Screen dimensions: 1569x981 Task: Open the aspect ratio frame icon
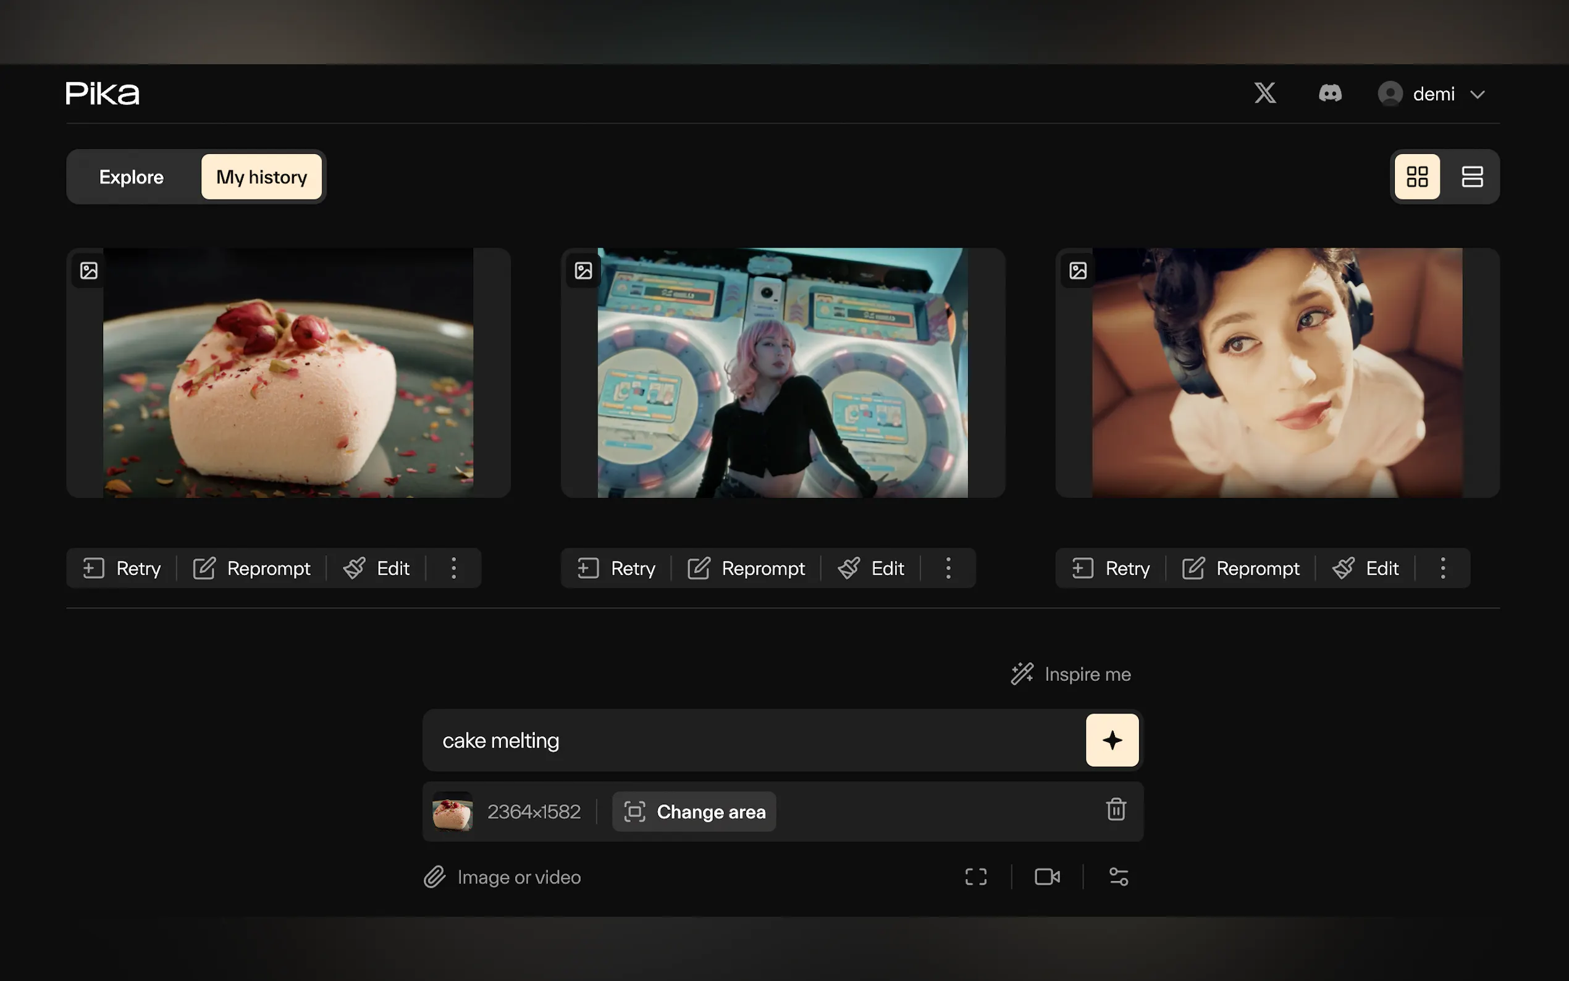[x=975, y=877]
